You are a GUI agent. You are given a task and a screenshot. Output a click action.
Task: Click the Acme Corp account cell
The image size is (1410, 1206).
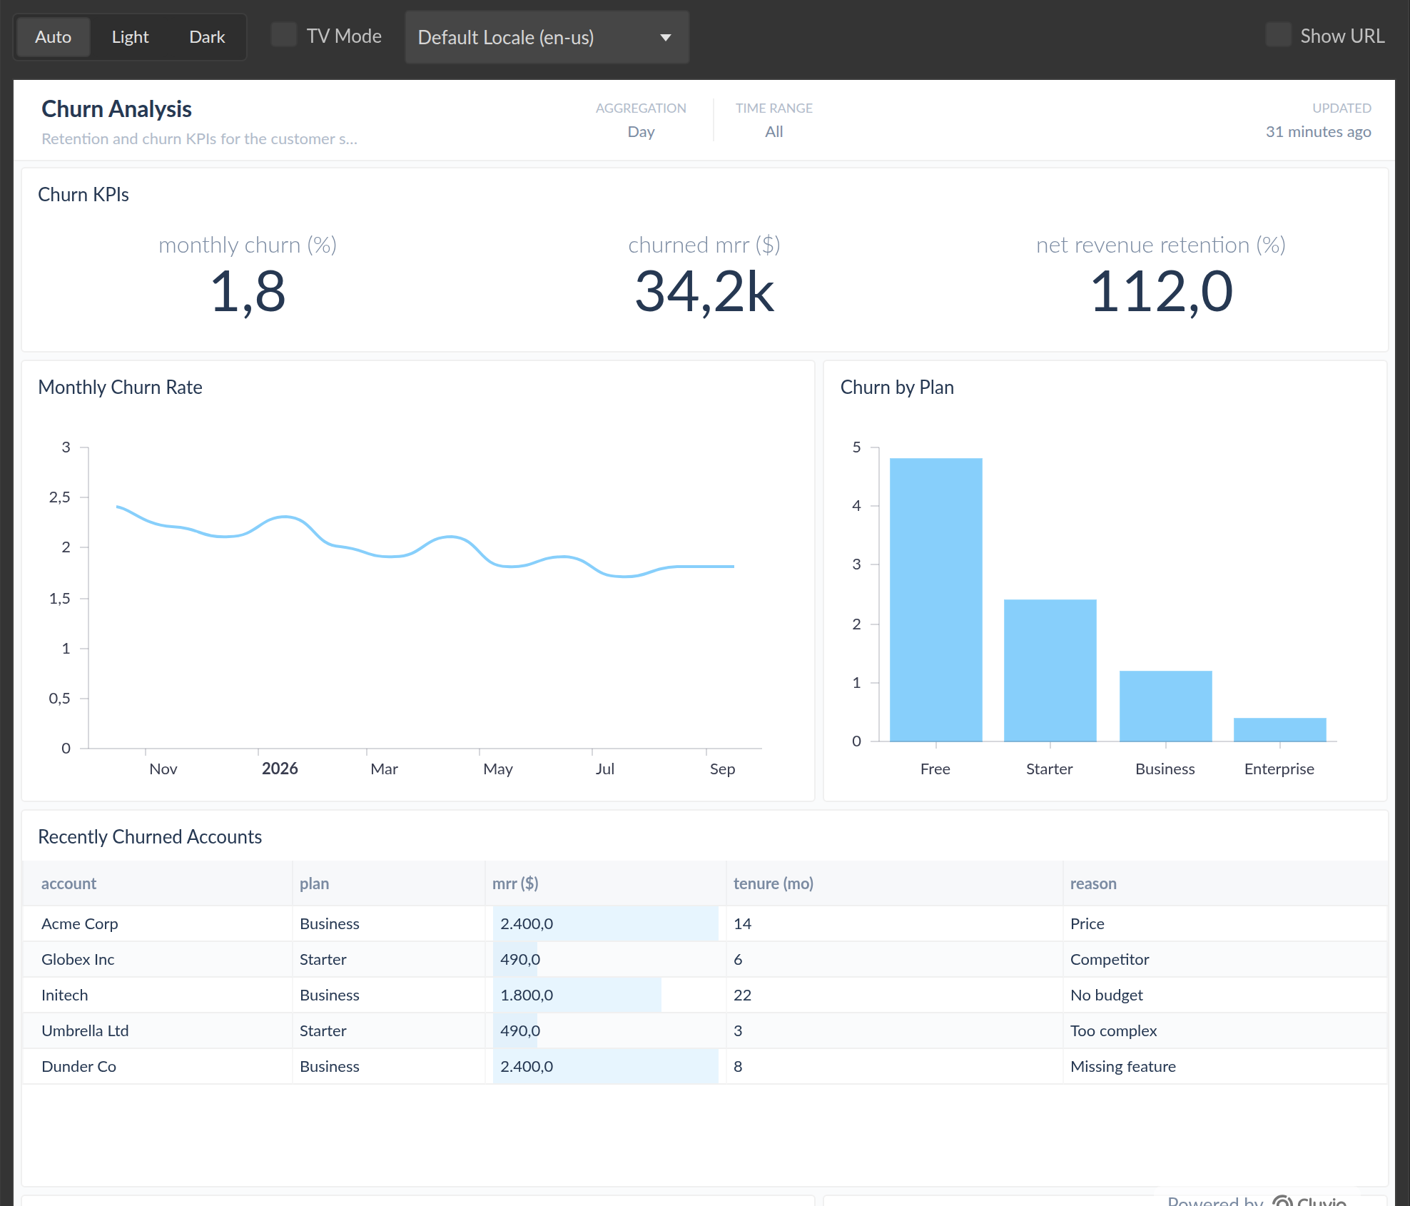click(158, 923)
